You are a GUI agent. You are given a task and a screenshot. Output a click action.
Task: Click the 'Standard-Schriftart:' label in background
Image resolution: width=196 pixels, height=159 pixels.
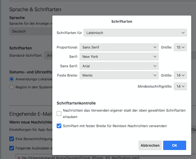[26, 55]
